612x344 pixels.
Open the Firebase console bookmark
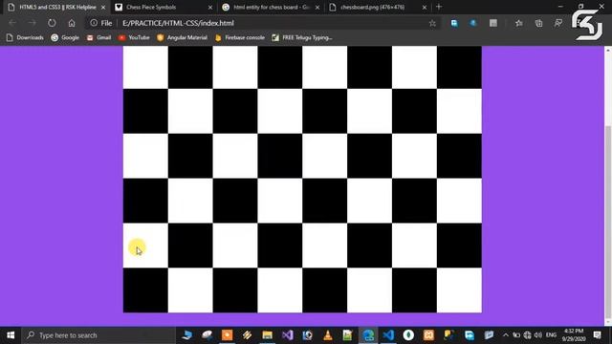[240, 37]
